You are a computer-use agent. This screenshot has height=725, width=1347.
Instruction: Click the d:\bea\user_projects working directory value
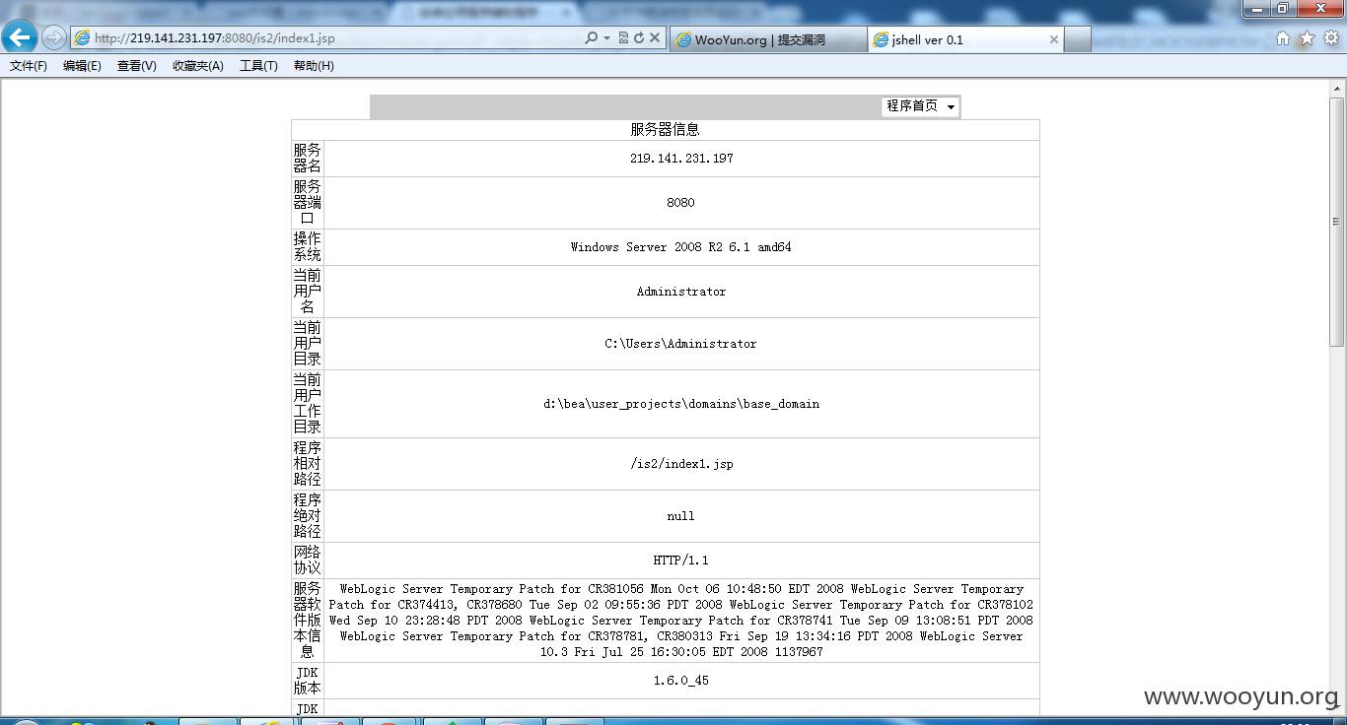click(681, 404)
